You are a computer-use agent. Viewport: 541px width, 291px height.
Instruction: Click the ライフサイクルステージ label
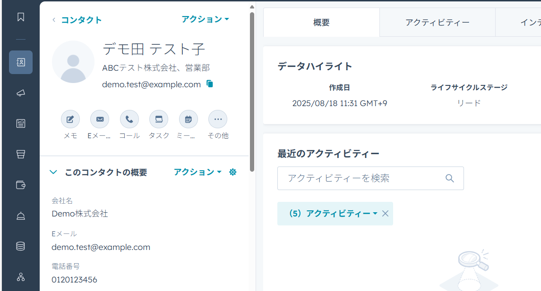469,87
